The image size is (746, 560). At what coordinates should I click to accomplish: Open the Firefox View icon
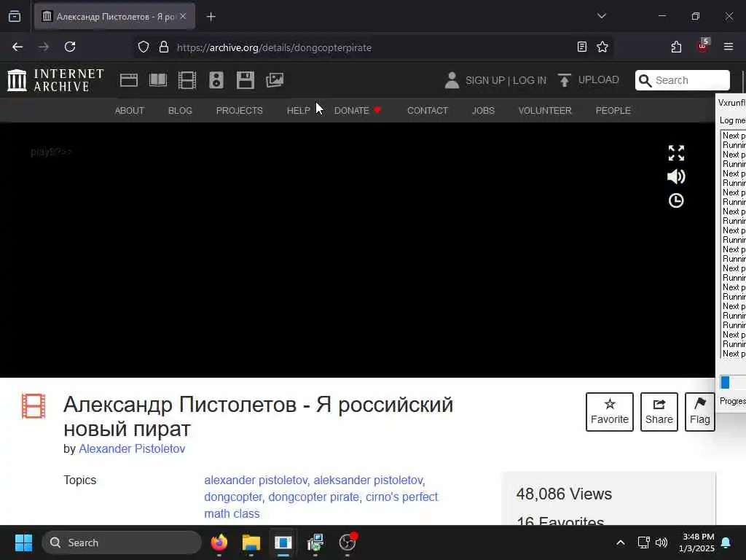(15, 16)
